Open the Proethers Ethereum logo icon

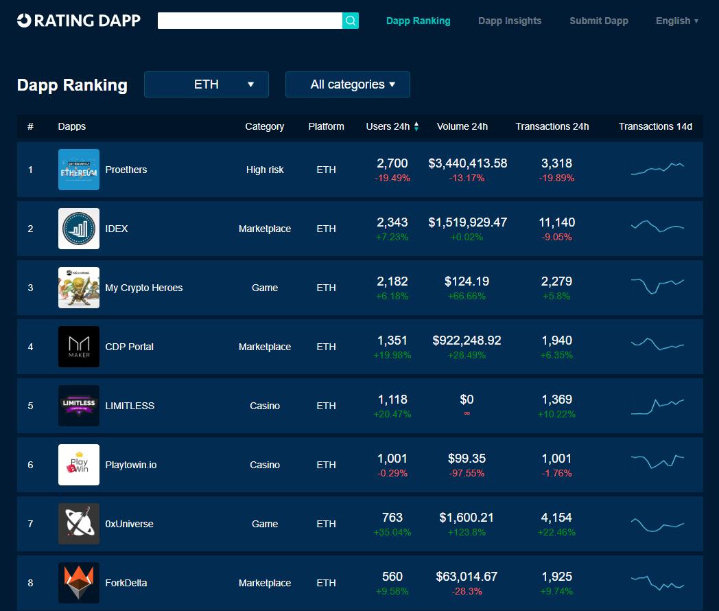[x=79, y=170]
